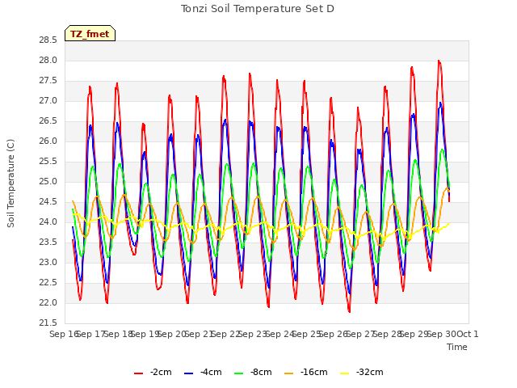Click the red -2cm legend swatch
Viewport: 517px width, 388px height.
click(138, 373)
